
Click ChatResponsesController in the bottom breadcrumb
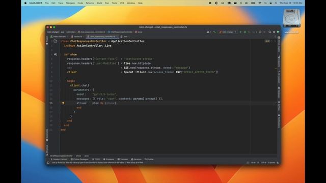tap(61, 156)
